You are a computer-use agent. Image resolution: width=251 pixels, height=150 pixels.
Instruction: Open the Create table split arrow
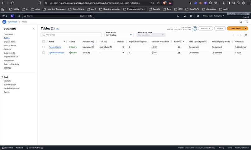pyautogui.click(x=245, y=28)
